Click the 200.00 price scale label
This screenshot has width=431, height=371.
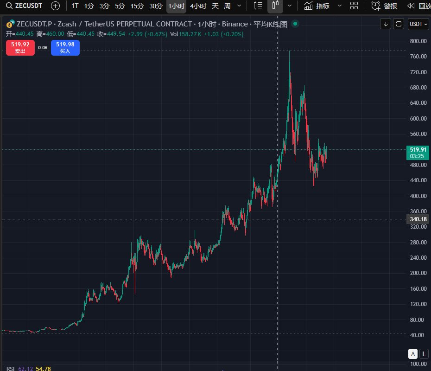[418, 273]
